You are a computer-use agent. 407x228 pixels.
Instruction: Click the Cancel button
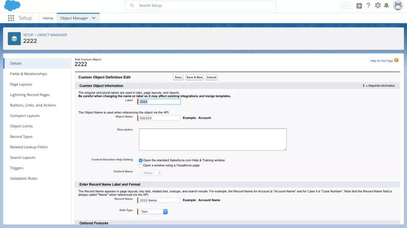click(211, 77)
